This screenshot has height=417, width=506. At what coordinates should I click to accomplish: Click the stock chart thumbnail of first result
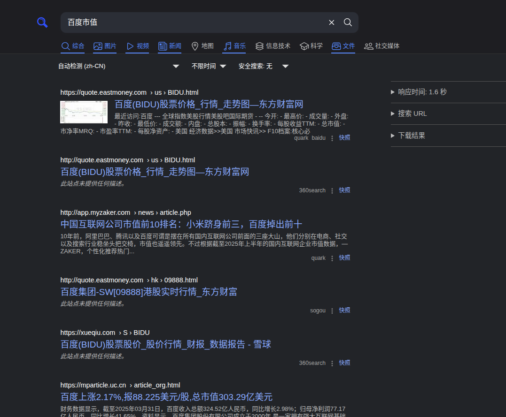(x=84, y=112)
